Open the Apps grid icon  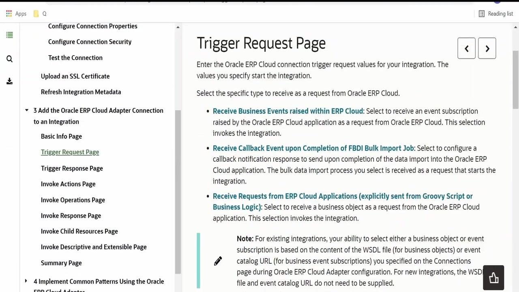pyautogui.click(x=9, y=14)
